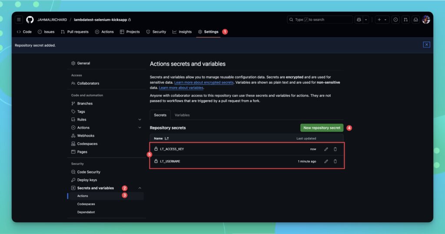Open 'Learn more about encrypted secrets' link

pyautogui.click(x=204, y=82)
